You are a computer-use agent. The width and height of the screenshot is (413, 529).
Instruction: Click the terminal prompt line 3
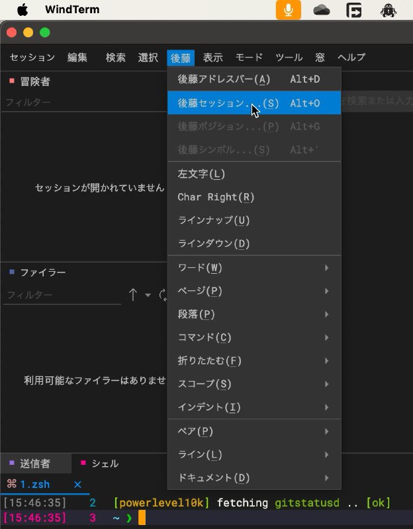(206, 518)
